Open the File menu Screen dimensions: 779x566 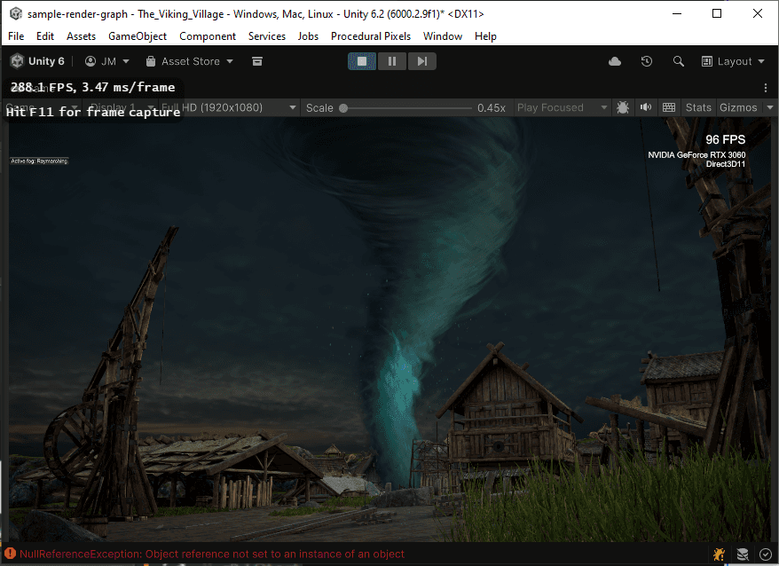(x=16, y=36)
